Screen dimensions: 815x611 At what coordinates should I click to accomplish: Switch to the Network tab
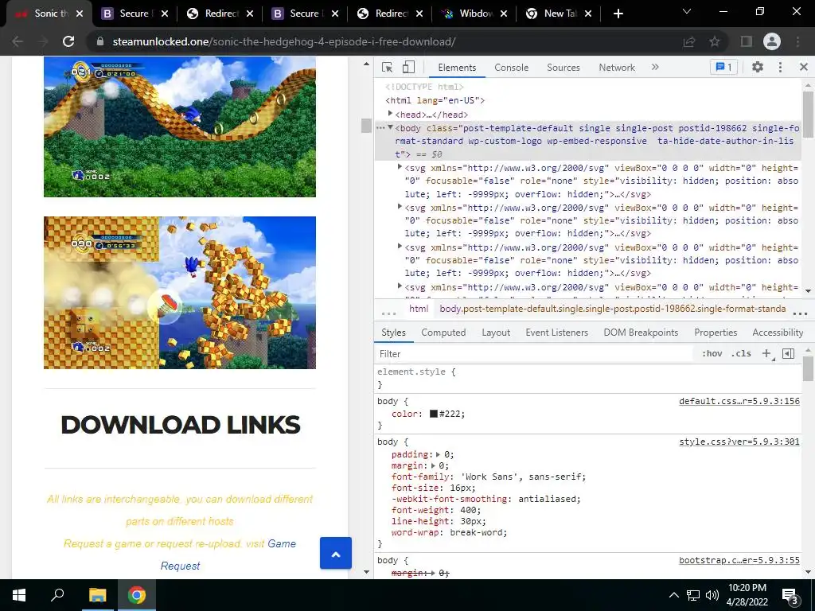click(617, 68)
